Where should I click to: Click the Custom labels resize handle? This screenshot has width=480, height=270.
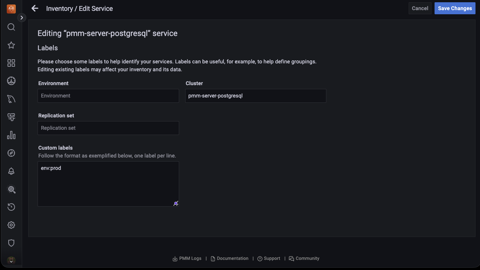point(176,203)
